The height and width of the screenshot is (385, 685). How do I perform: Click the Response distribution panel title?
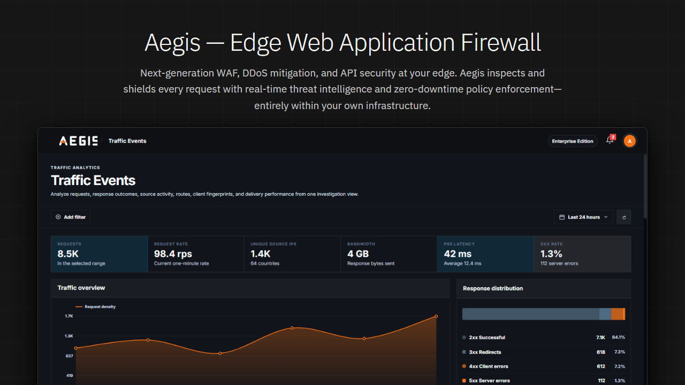pyautogui.click(x=493, y=288)
